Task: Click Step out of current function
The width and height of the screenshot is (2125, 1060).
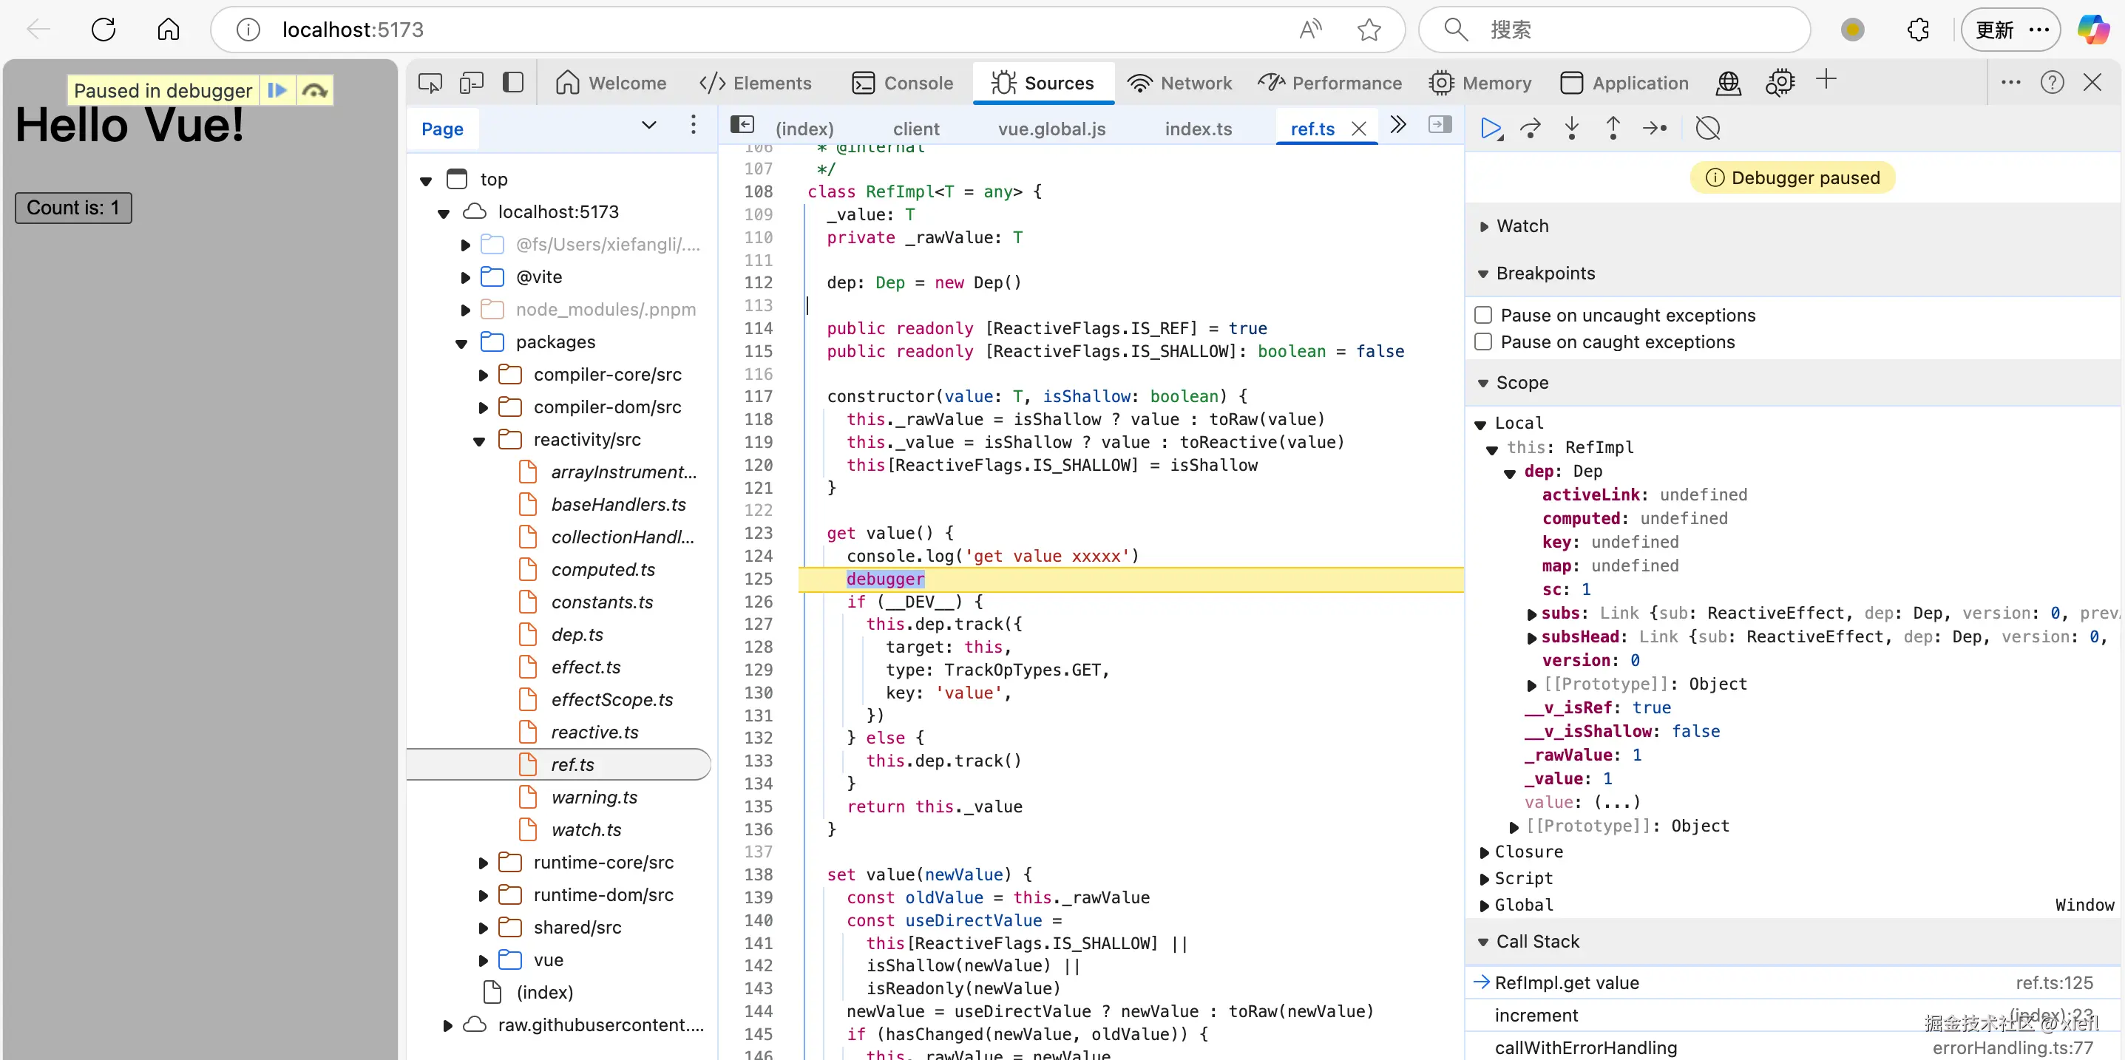Action: [x=1613, y=129]
